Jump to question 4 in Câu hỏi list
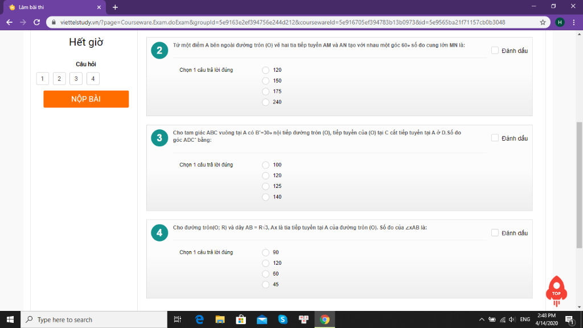The width and height of the screenshot is (583, 328). coord(93,79)
